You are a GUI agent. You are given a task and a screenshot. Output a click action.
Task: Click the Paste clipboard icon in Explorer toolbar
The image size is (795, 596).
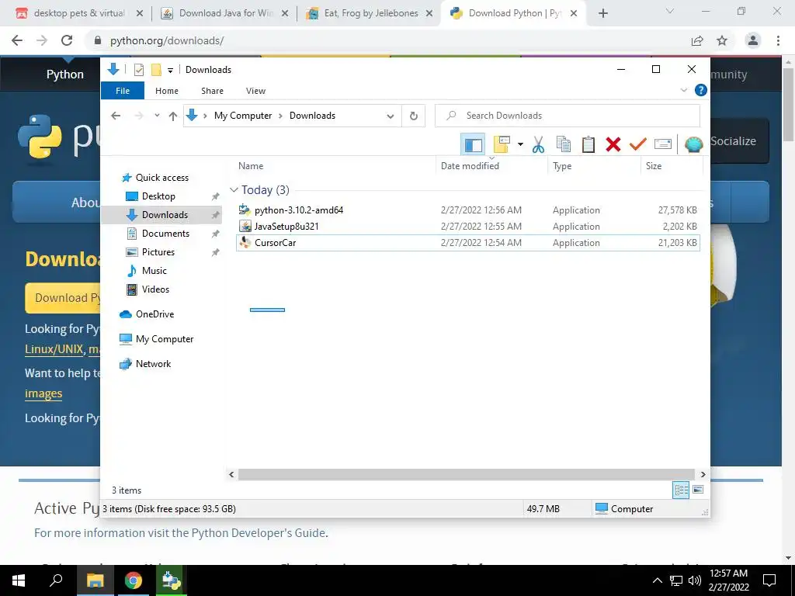[x=588, y=144]
